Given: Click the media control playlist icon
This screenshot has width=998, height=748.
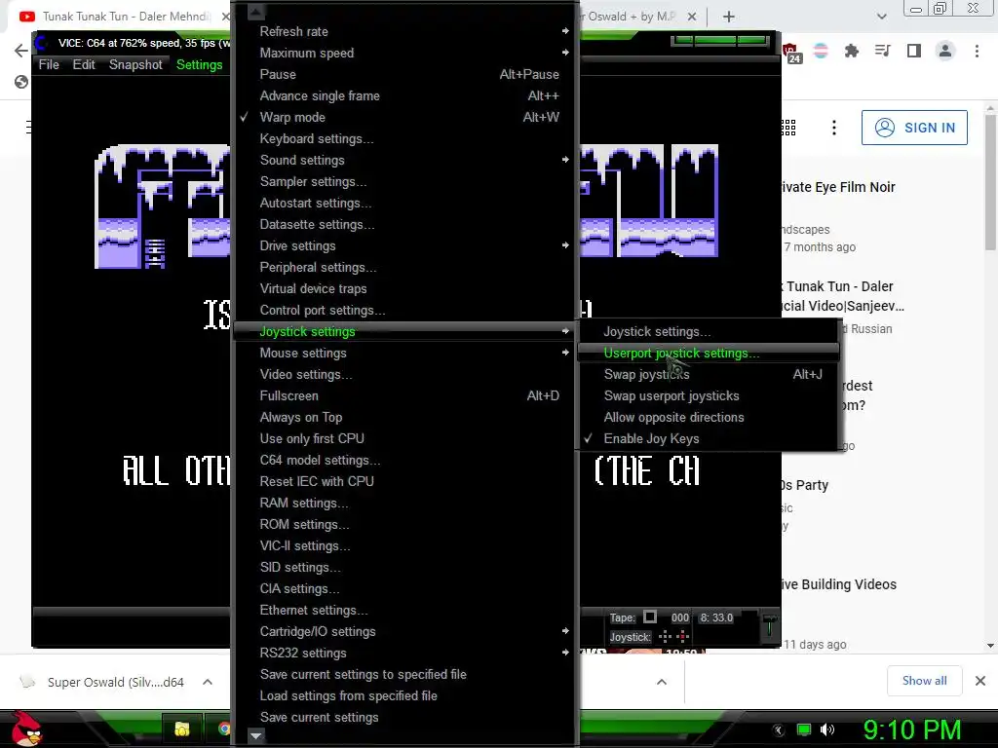Looking at the screenshot, I should pyautogui.click(x=882, y=51).
